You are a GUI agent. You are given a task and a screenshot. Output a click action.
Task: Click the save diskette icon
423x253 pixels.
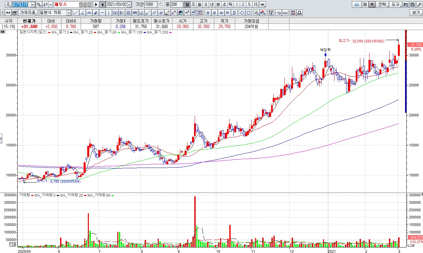tap(413, 5)
